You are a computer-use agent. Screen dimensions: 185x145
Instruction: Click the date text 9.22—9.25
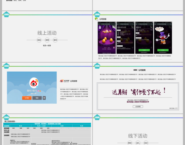pos(47,46)
